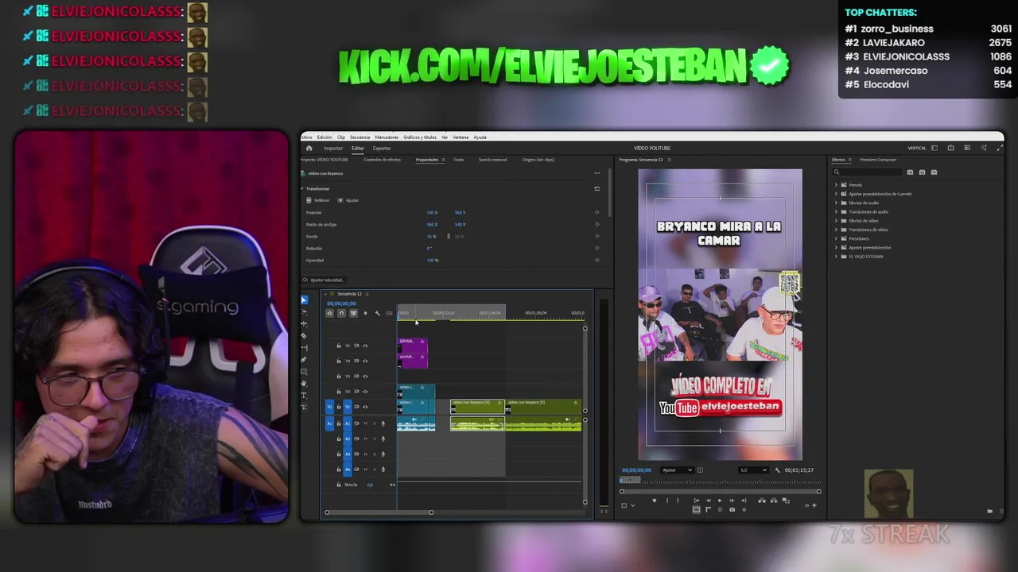Screen dimensions: 1018x572
Task: Click Opacidad keyframe diamond icon
Action: point(596,260)
